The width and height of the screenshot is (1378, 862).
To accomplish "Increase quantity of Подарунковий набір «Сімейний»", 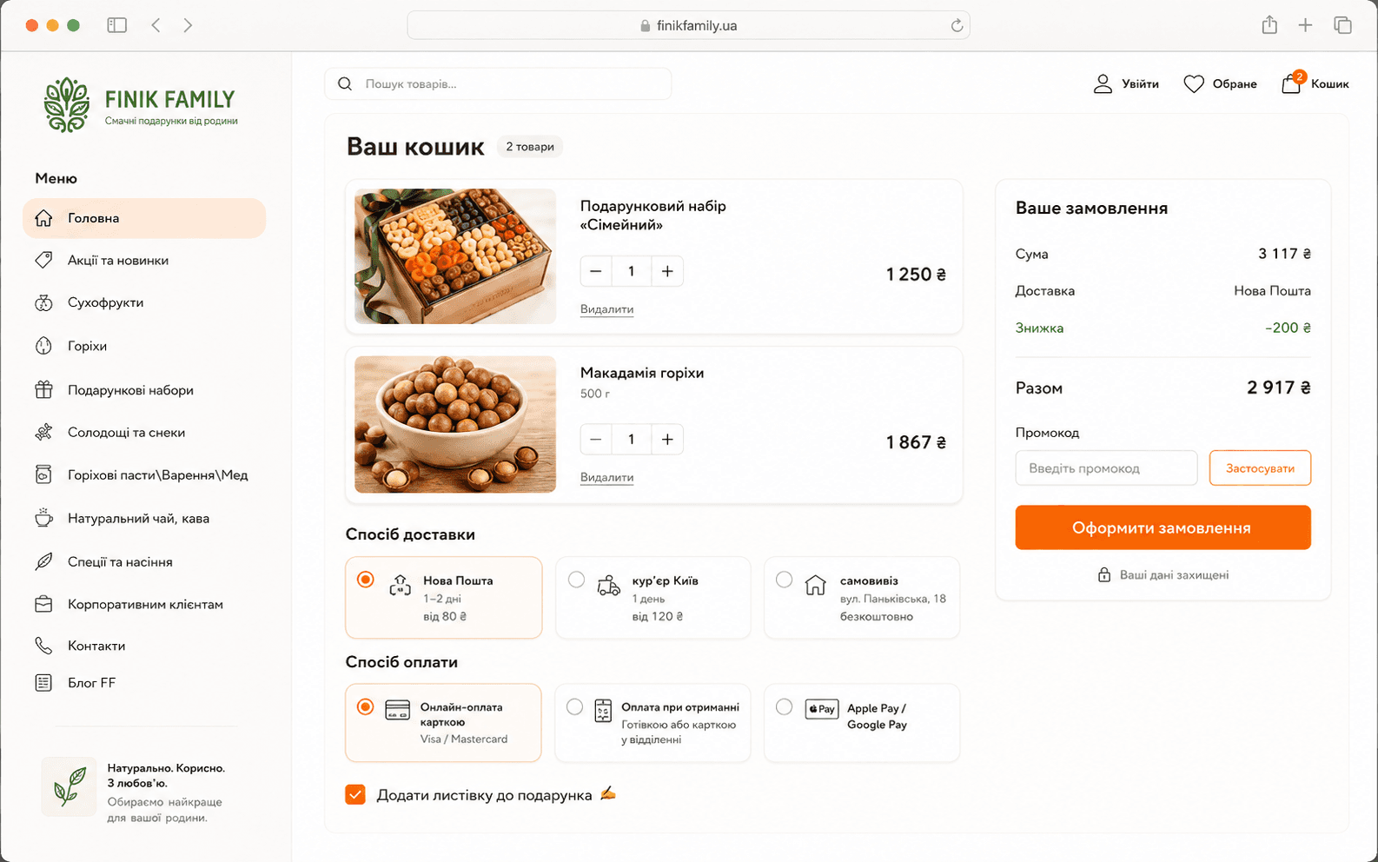I will (x=667, y=271).
